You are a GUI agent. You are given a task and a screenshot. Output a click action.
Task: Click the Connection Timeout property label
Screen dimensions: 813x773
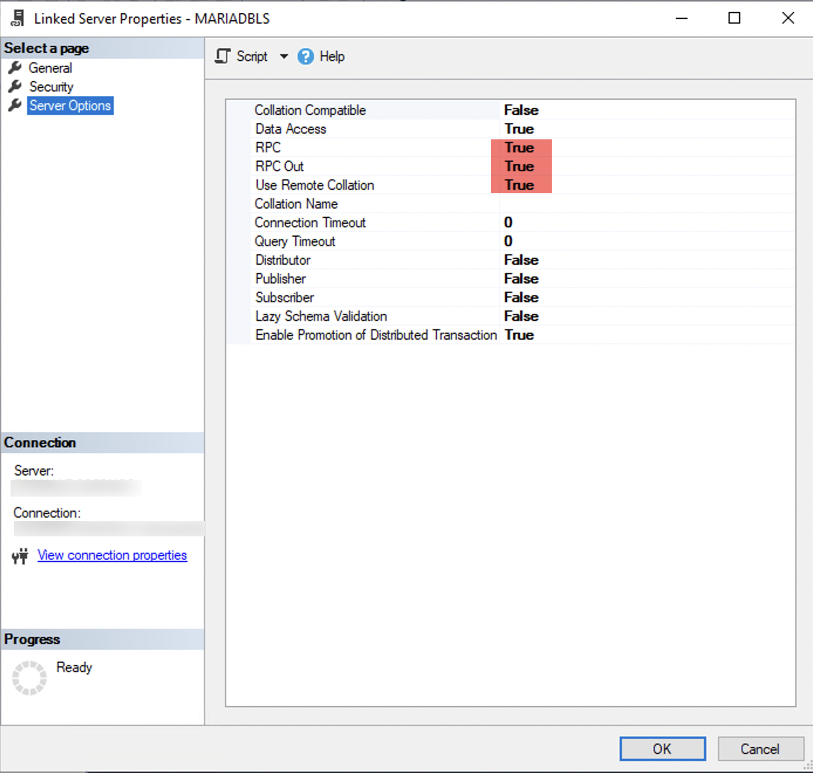coord(310,223)
